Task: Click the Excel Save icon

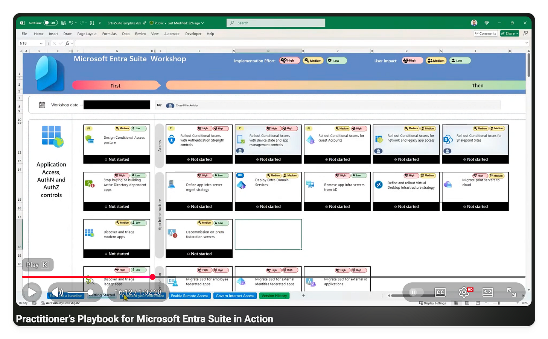Action: pyautogui.click(x=63, y=23)
